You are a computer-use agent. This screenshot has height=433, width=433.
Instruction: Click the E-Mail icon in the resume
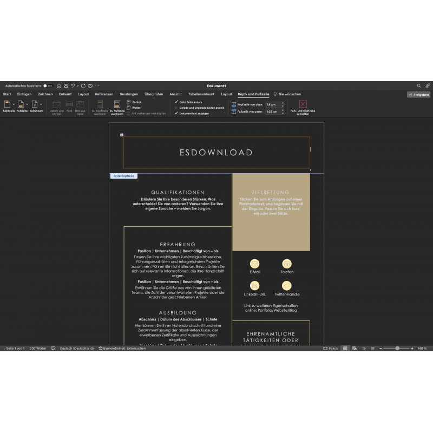click(x=254, y=264)
